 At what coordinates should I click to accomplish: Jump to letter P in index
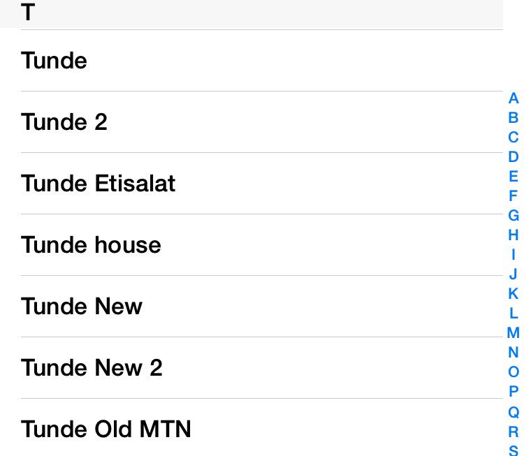pyautogui.click(x=514, y=391)
